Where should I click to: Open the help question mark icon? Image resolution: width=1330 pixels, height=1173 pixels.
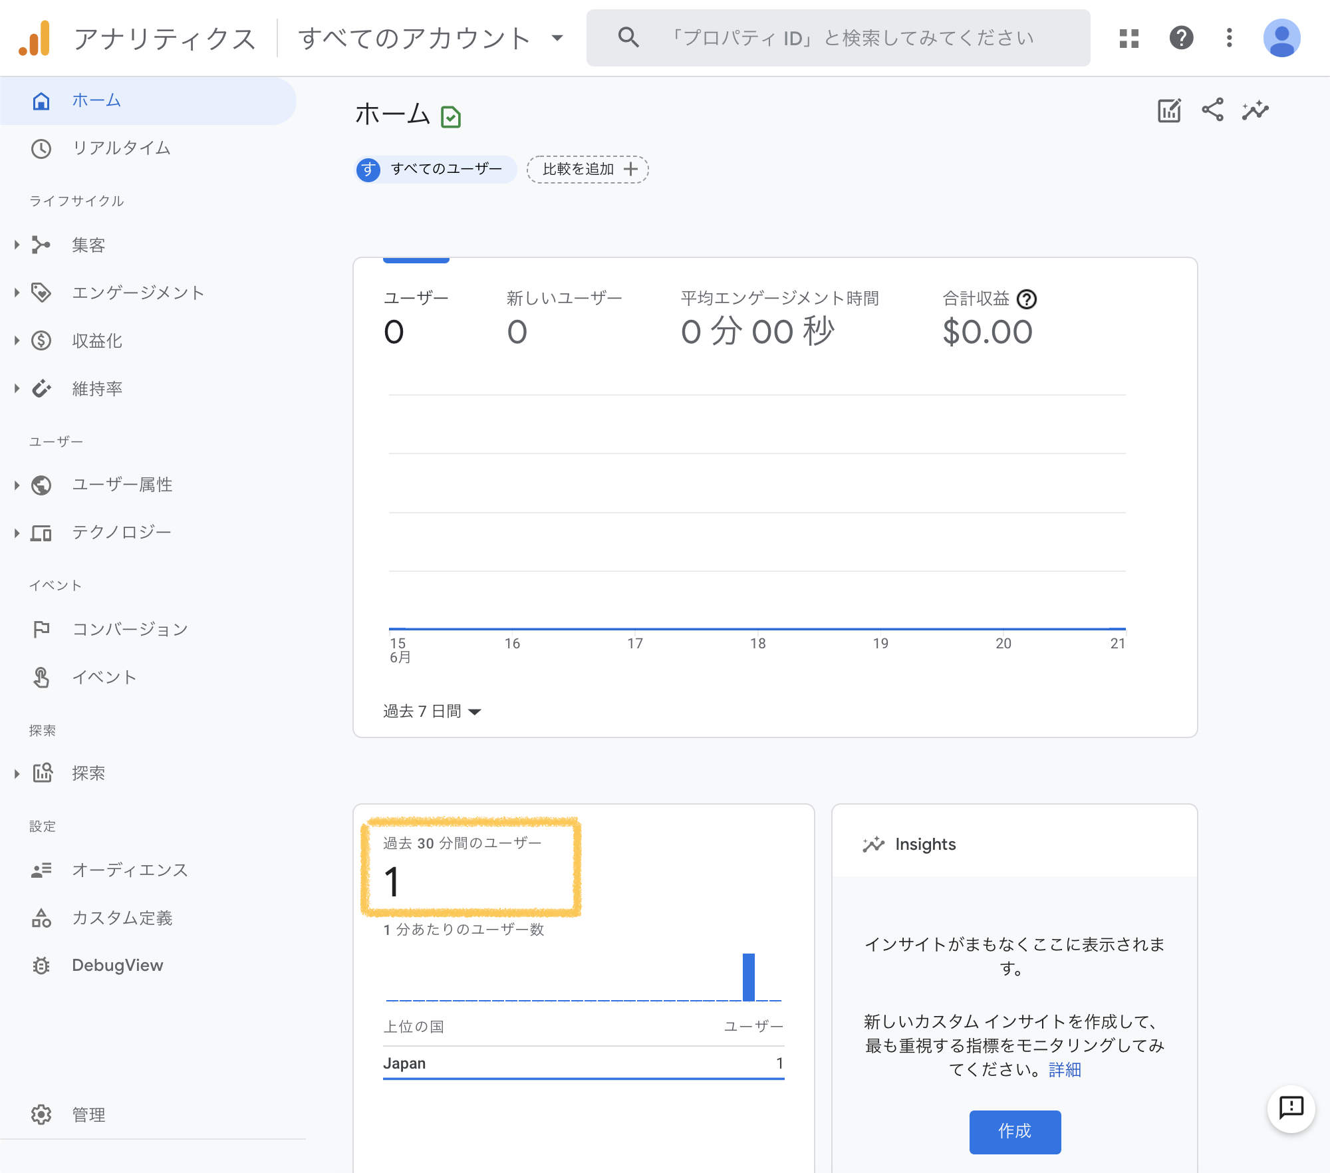[x=1181, y=38]
